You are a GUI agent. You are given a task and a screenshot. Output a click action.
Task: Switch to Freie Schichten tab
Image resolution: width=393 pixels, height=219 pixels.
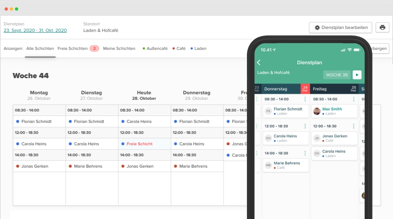tap(72, 48)
